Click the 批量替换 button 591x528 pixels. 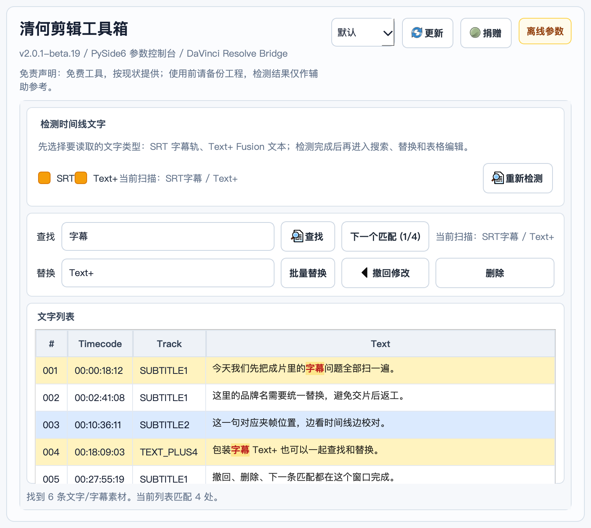pos(308,273)
